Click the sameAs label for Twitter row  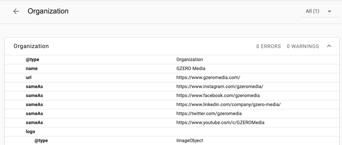(x=34, y=114)
